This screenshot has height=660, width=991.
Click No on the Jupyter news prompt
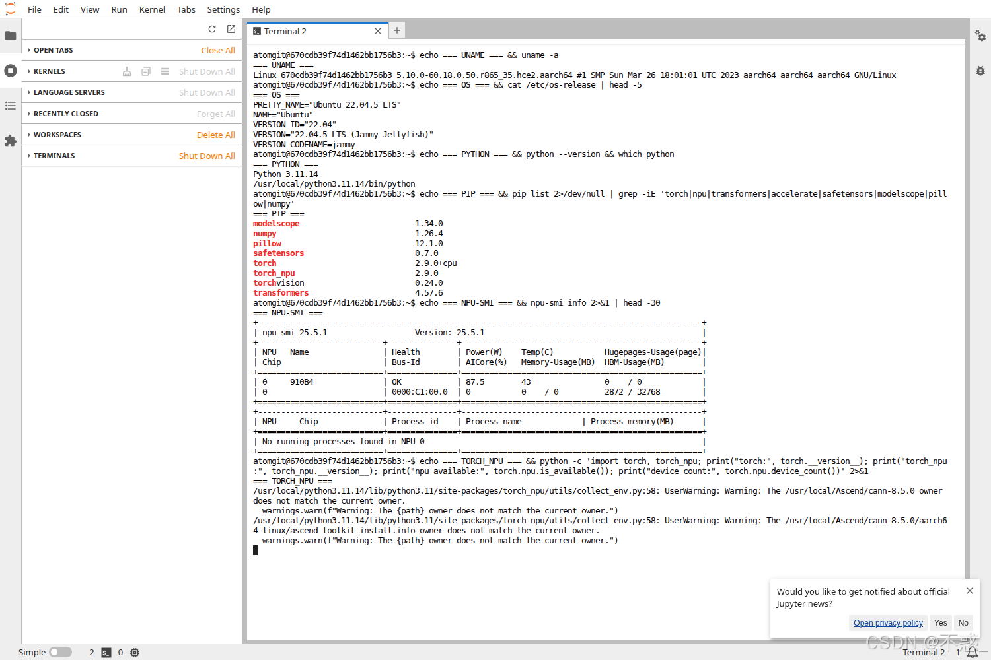[963, 622]
